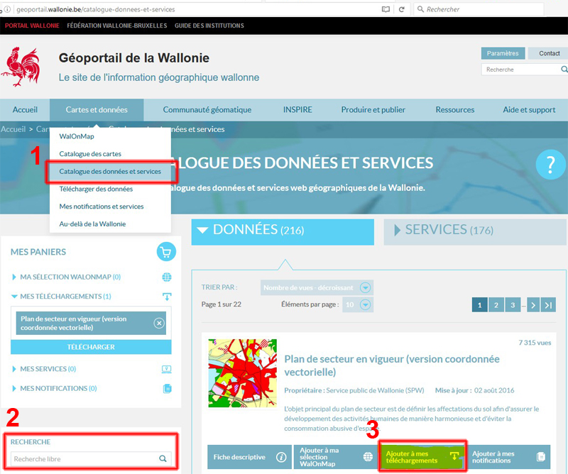Open Fiche descriptive of Plan de secteur
Image resolution: width=568 pixels, height=474 pixels.
(x=250, y=457)
